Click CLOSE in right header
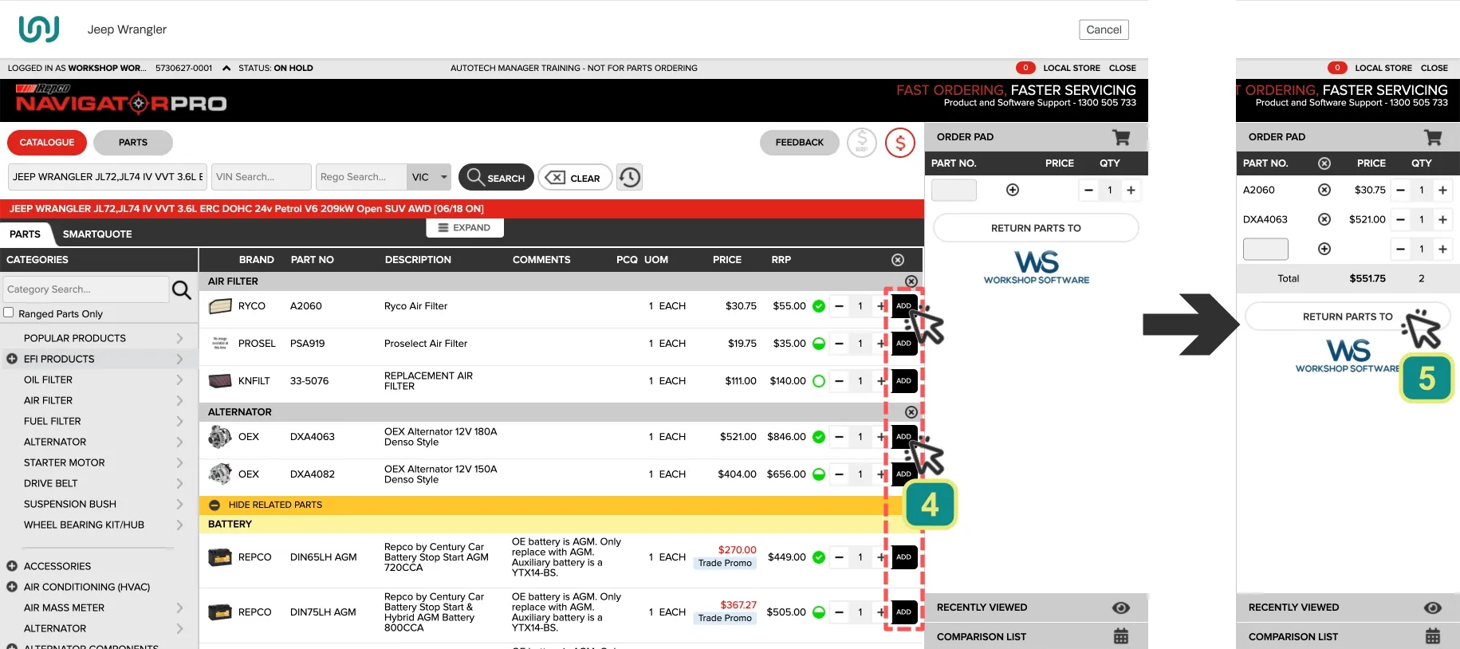Viewport: 1460px width, 649px height. [1434, 69]
